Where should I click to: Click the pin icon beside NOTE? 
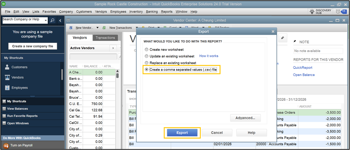tap(295, 42)
